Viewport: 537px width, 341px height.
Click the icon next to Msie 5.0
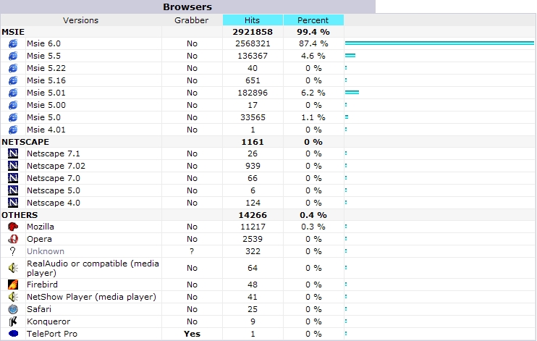click(13, 117)
